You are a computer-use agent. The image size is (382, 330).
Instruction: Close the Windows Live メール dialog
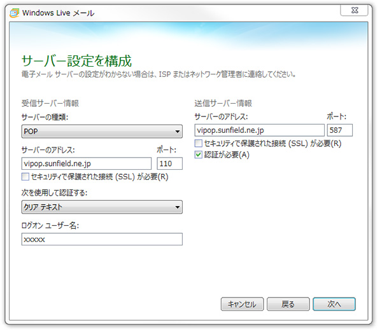[x=354, y=10]
